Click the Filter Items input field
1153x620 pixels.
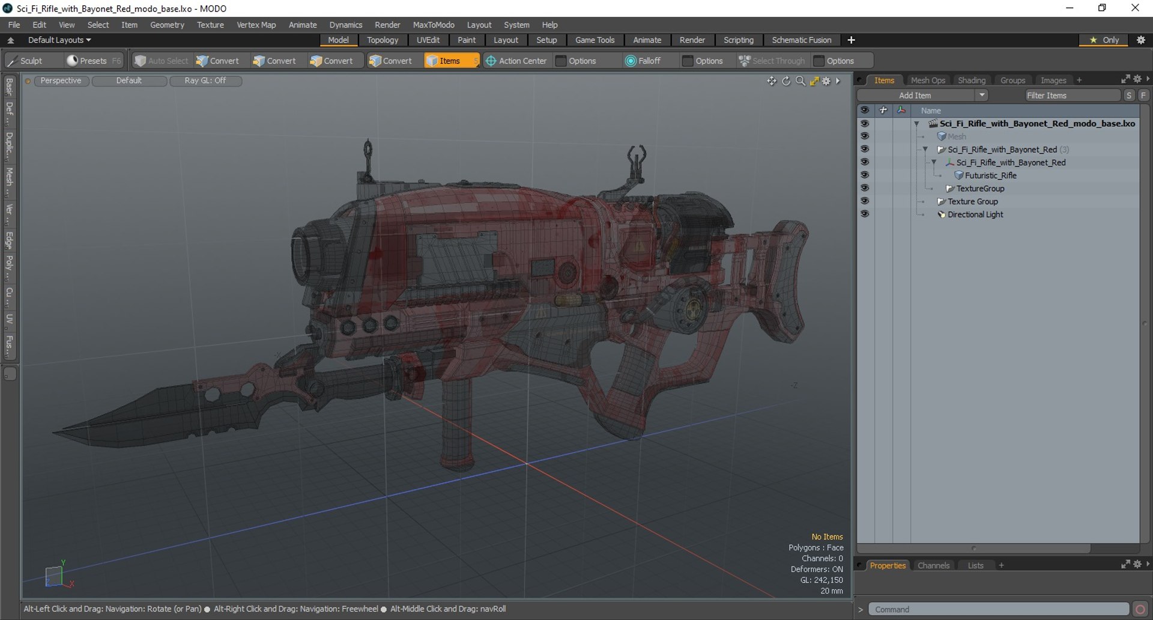[1072, 96]
